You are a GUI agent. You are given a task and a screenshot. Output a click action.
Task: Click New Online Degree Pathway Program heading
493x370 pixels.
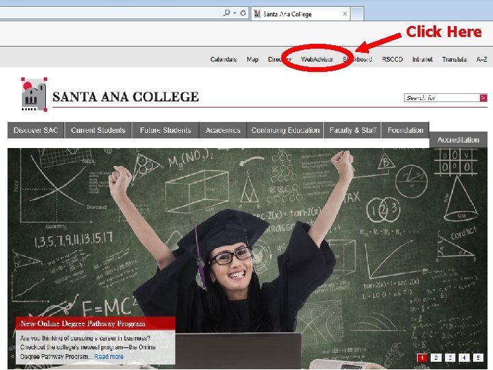point(83,323)
